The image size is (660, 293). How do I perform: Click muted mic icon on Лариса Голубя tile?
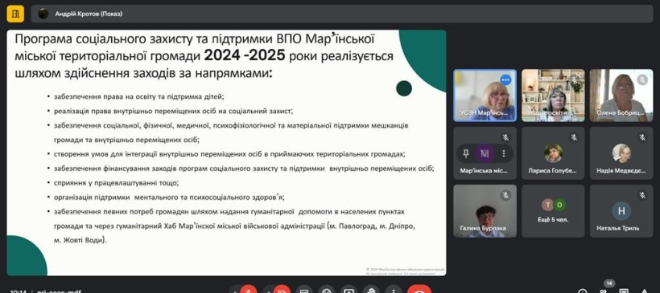574,137
